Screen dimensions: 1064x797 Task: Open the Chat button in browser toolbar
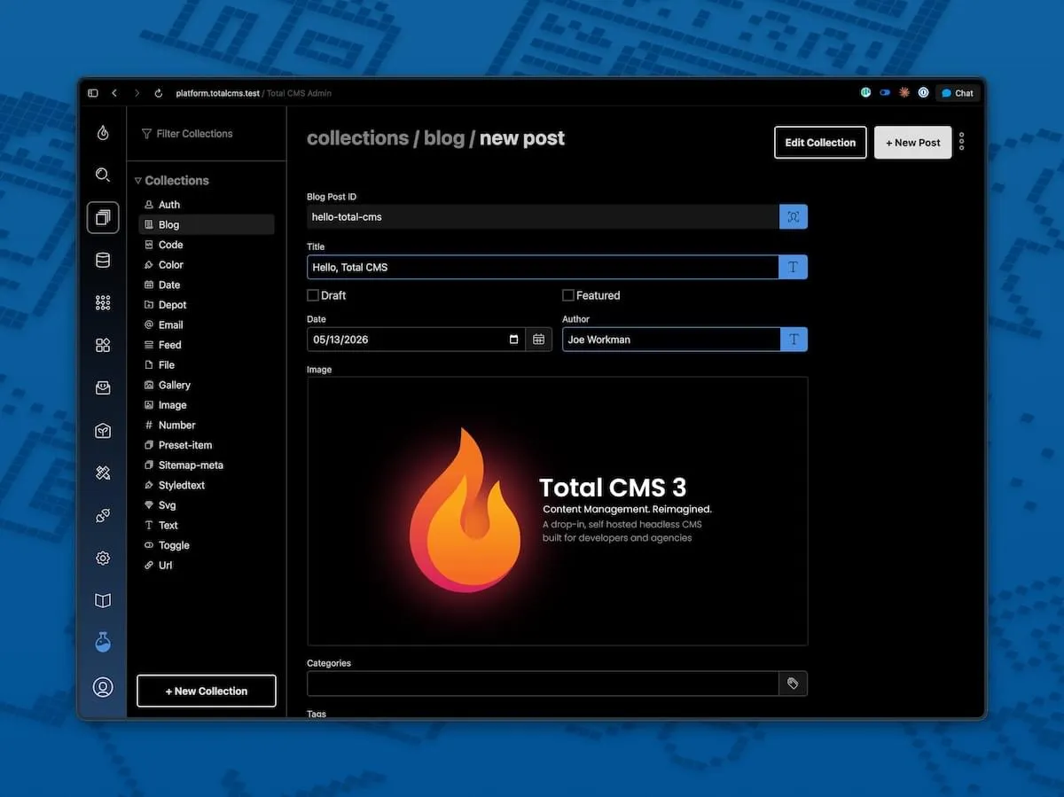[x=958, y=93]
